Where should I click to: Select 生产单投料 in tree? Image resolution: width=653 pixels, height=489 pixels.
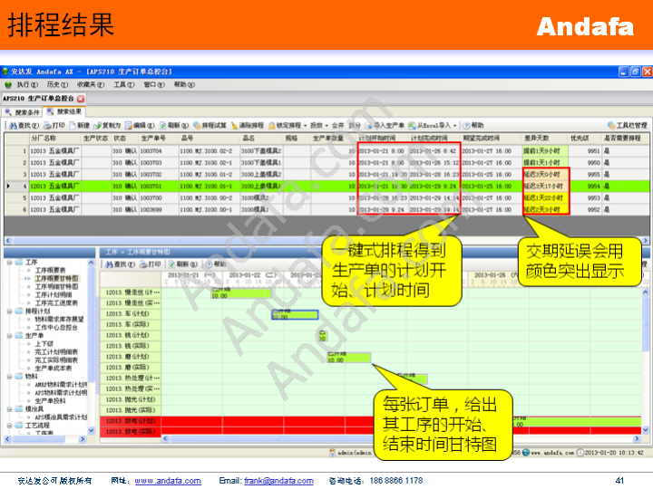[x=50, y=401]
